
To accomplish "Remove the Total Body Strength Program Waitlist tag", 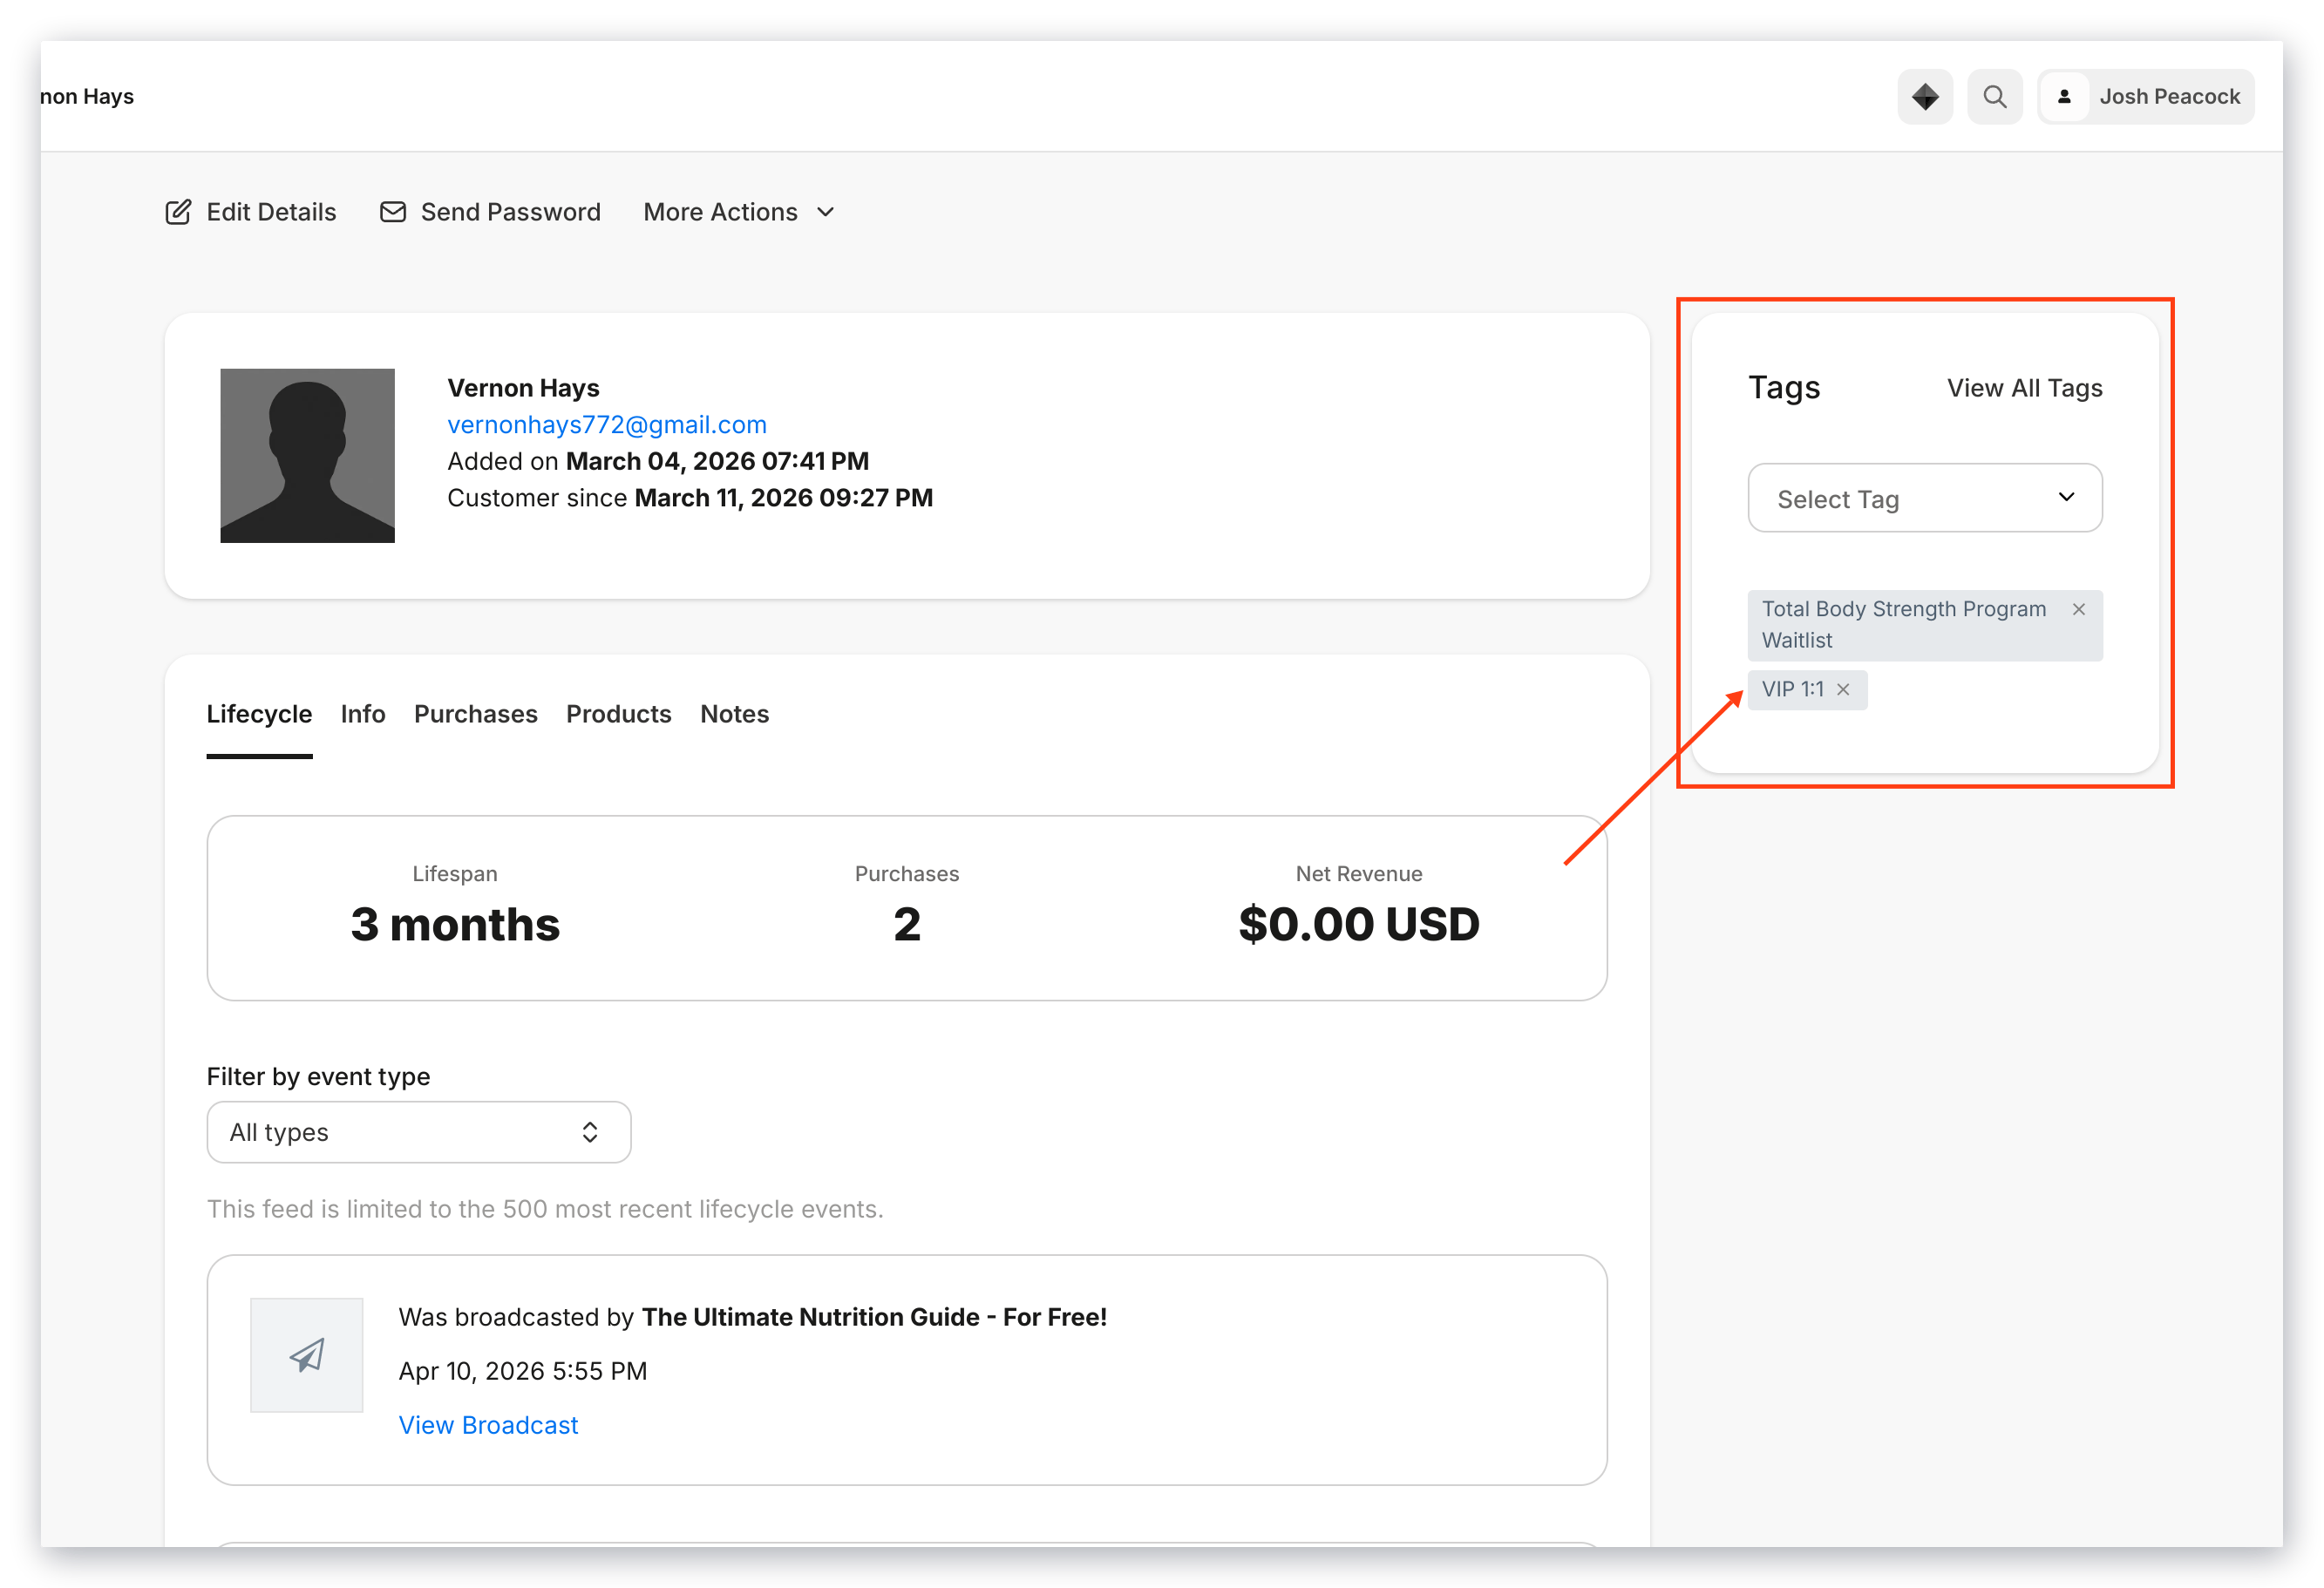I will click(x=2079, y=609).
